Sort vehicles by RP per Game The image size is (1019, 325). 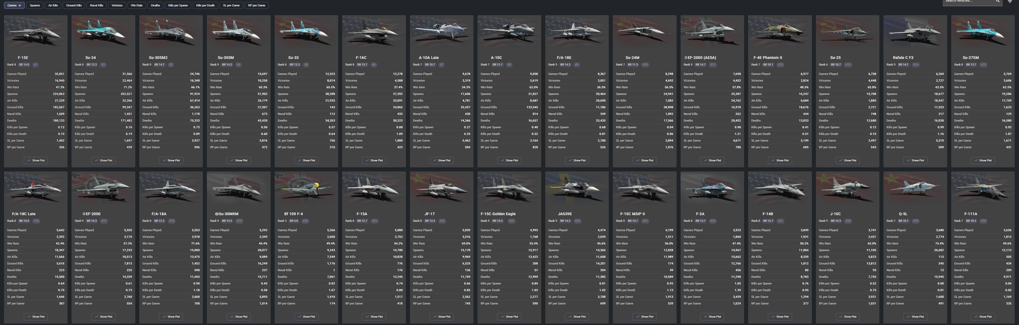pyautogui.click(x=256, y=6)
